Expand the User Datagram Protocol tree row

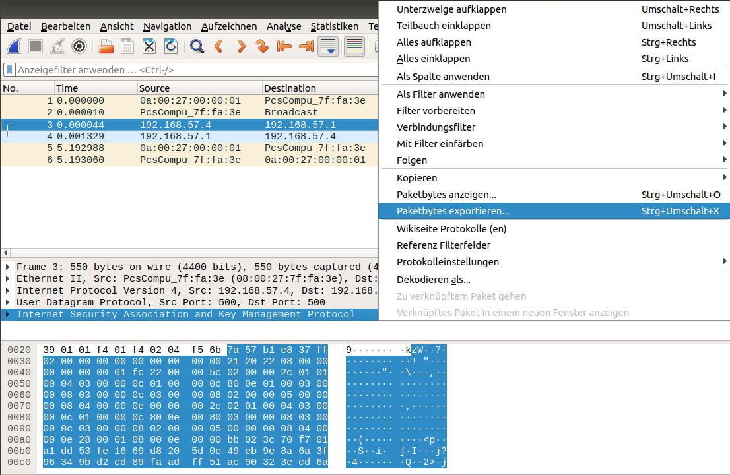tap(7, 302)
